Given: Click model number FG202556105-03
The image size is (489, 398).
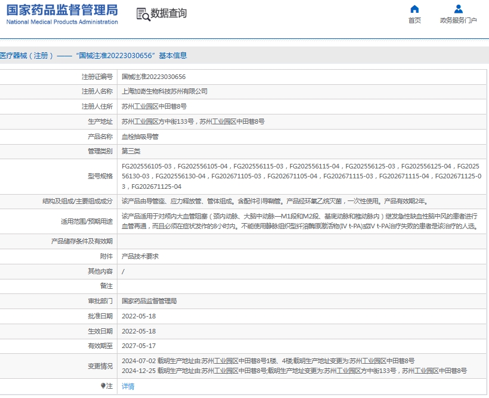Looking at the screenshot, I should click(147, 166).
